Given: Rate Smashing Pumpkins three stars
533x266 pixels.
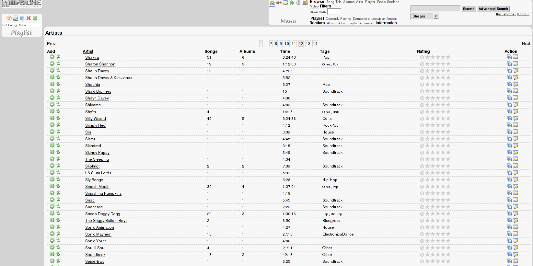Looking at the screenshot, I should coord(438,193).
